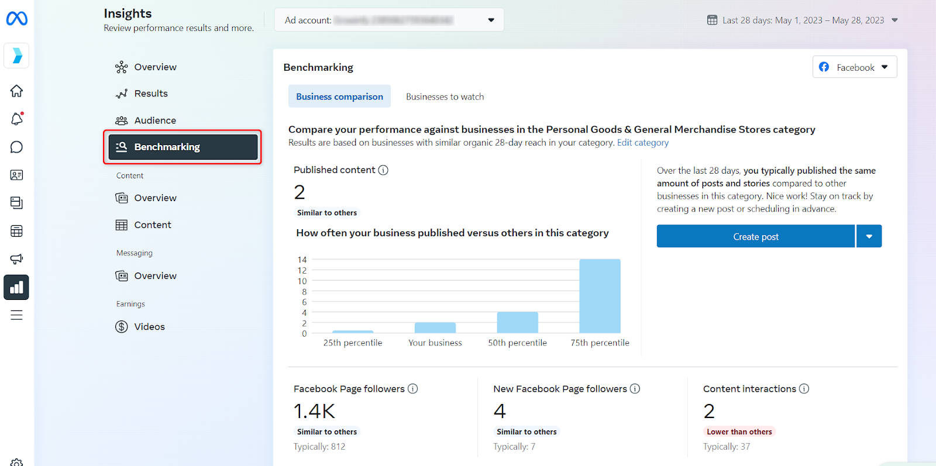Screen dimensions: 936x466
Task: Click New Facebook Page followers info icon
Action: pyautogui.click(x=635, y=389)
